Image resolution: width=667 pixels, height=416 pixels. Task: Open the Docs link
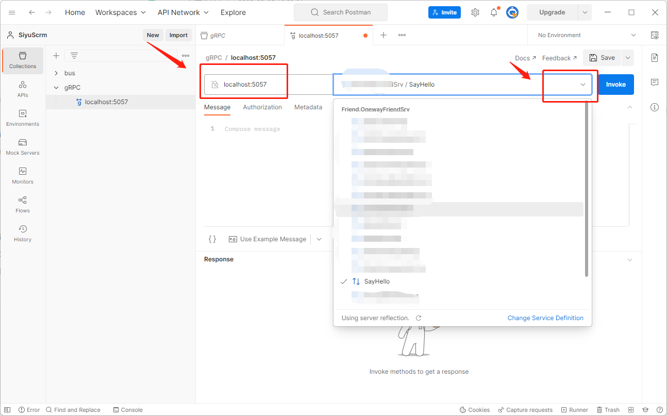click(x=525, y=58)
